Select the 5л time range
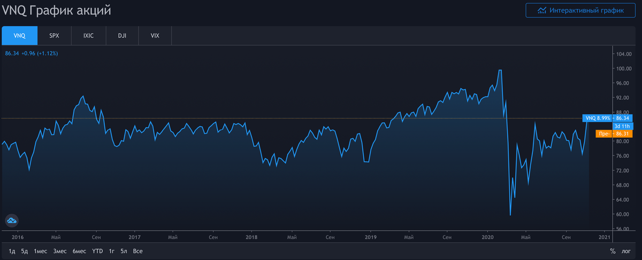642x260 pixels. [x=124, y=251]
